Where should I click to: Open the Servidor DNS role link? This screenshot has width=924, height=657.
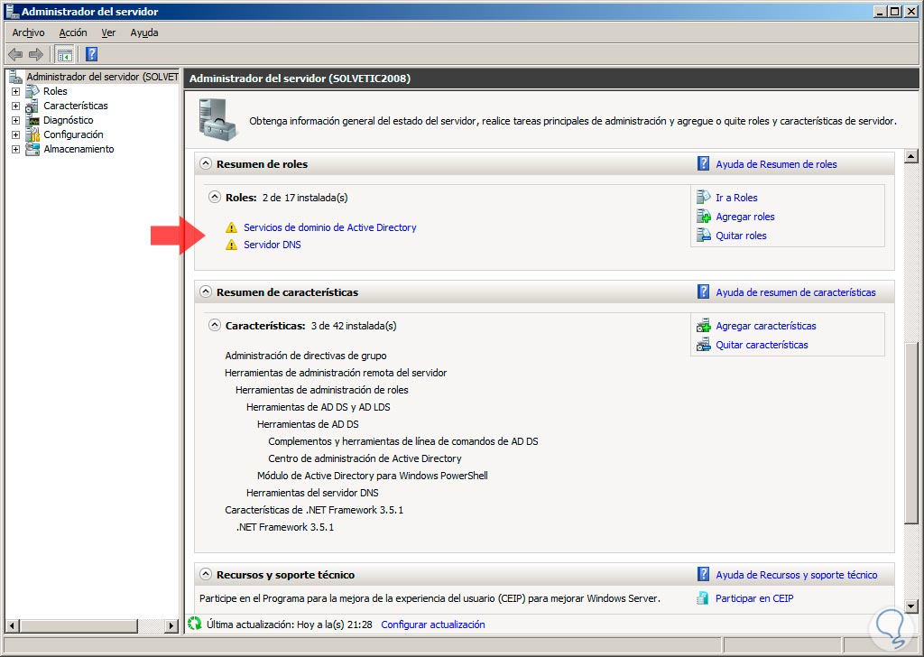click(x=273, y=245)
